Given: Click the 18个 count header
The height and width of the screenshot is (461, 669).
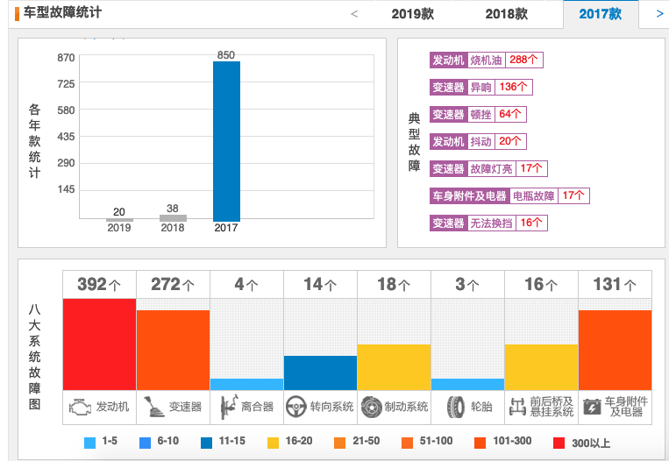Looking at the screenshot, I should (395, 285).
